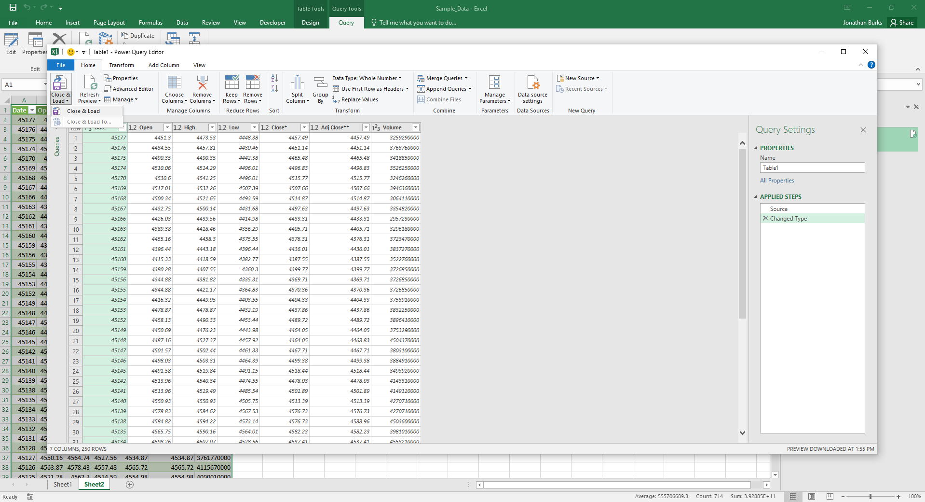Sort ascending with the A-Z icon
This screenshot has width=925, height=502.
pyautogui.click(x=274, y=78)
